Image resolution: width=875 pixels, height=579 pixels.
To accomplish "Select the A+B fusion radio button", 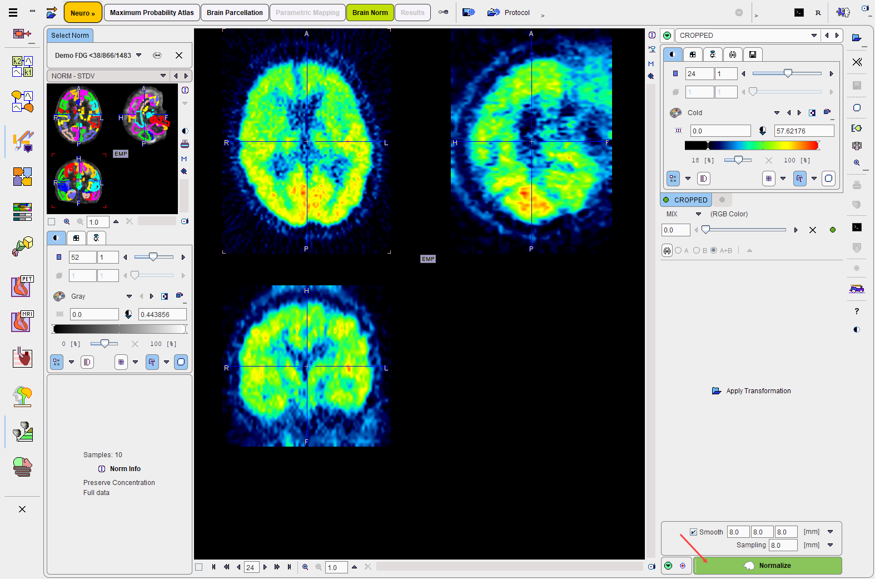I will point(714,251).
